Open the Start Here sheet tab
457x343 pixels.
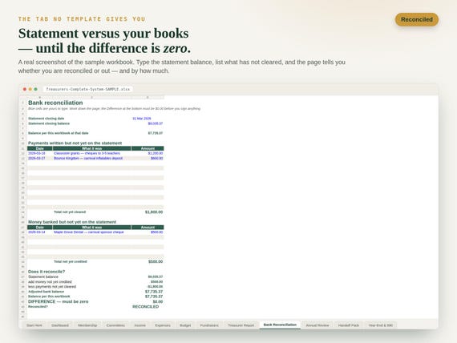(34, 325)
